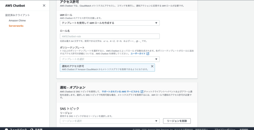Open the ユーザーガイド link
The image size is (254, 130).
click(x=138, y=54)
